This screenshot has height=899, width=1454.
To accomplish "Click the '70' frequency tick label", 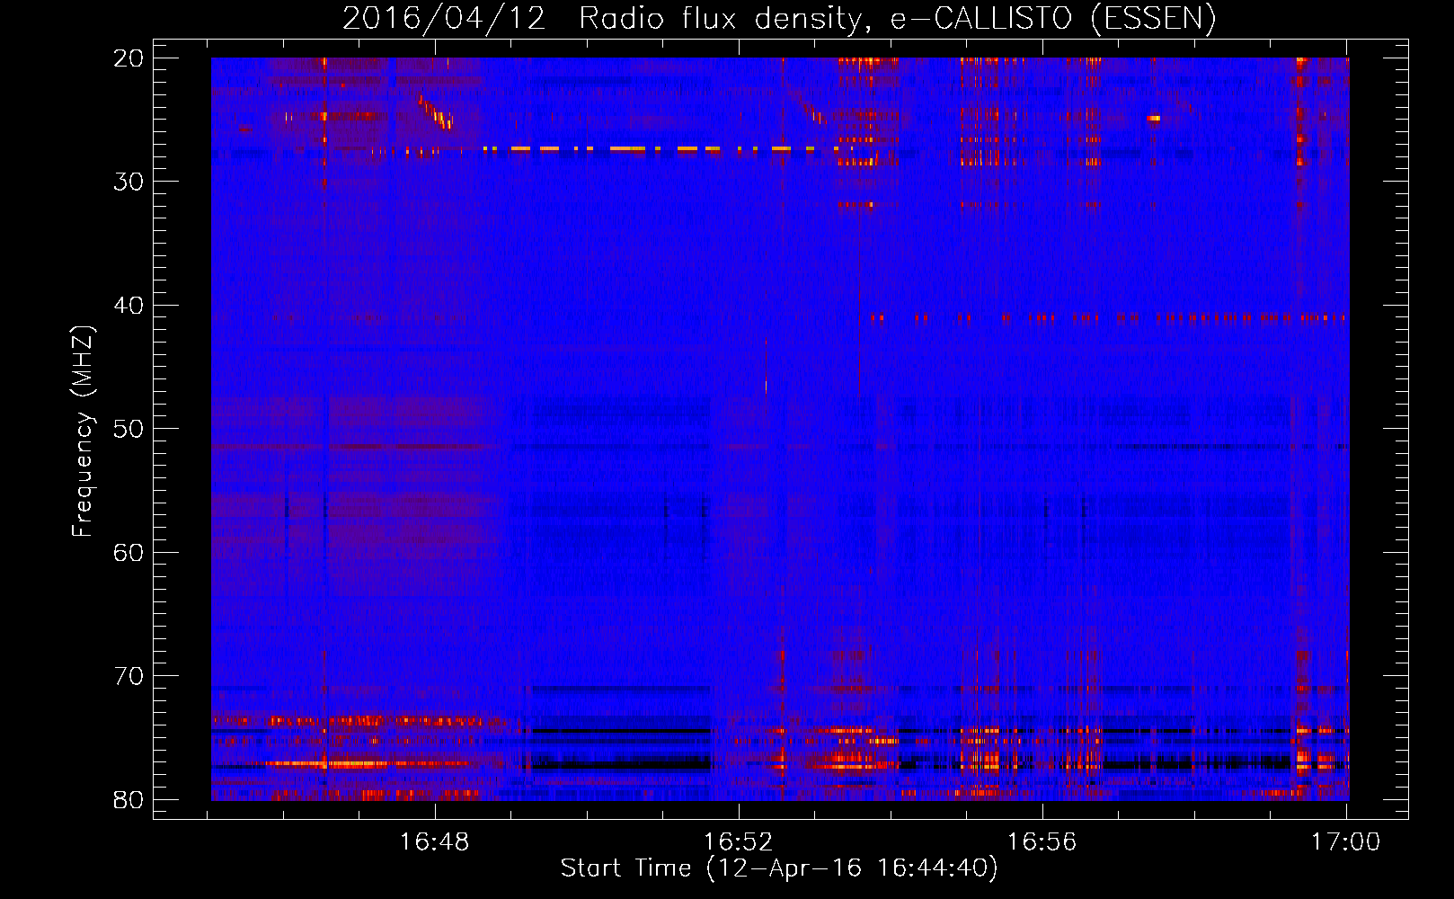I will (129, 676).
